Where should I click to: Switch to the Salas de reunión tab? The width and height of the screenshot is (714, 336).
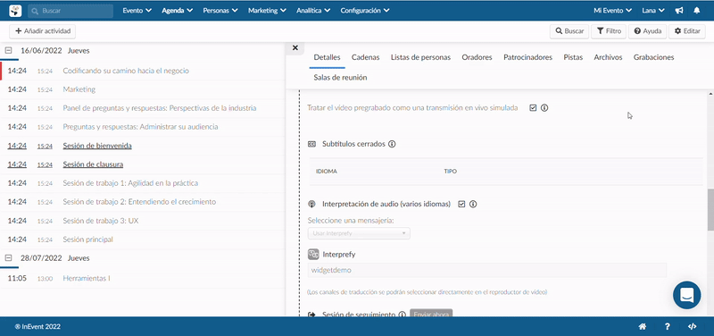340,78
